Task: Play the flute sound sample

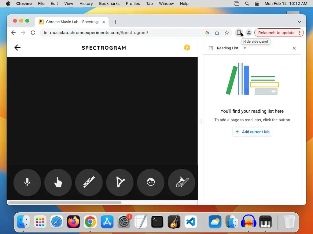Action: [89, 182]
